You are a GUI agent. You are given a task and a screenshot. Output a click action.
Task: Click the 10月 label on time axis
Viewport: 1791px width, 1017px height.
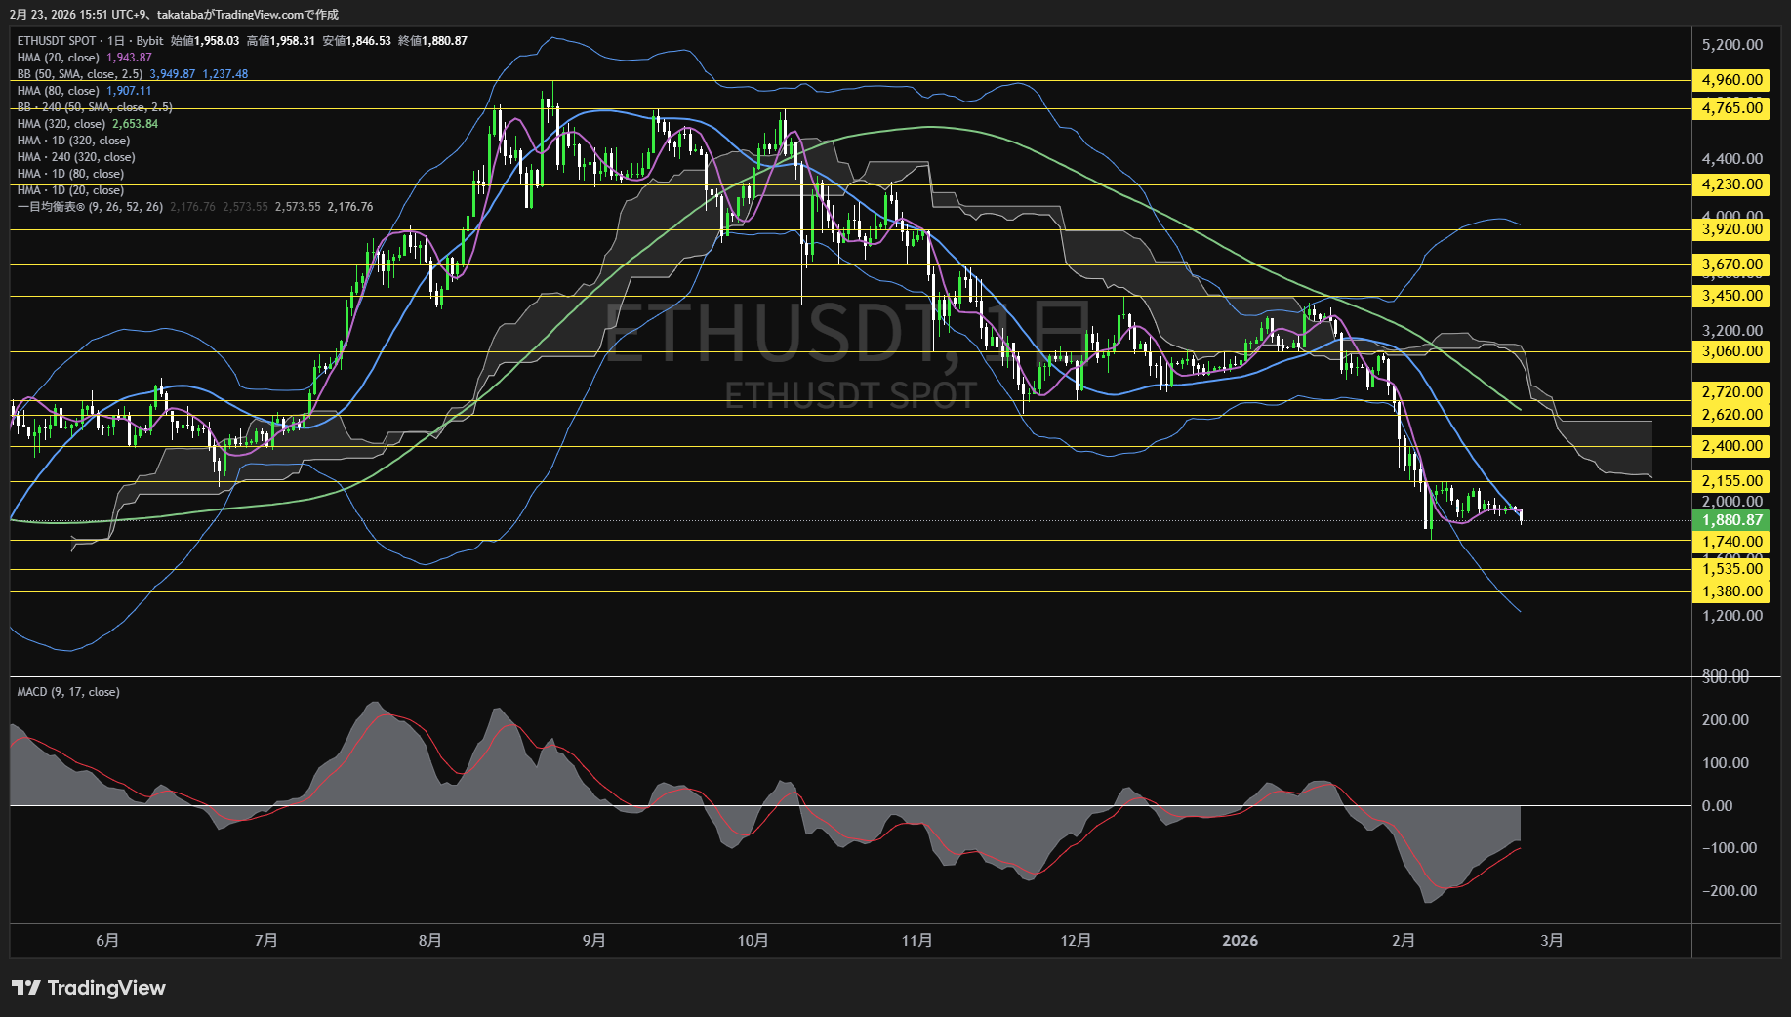click(x=753, y=941)
